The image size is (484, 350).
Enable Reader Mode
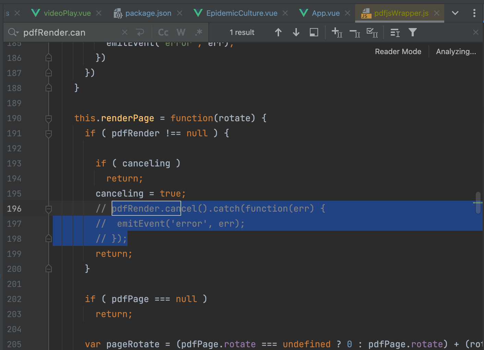(398, 52)
